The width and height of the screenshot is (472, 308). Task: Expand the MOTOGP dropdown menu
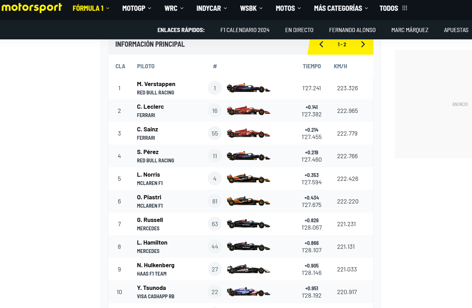click(x=137, y=8)
